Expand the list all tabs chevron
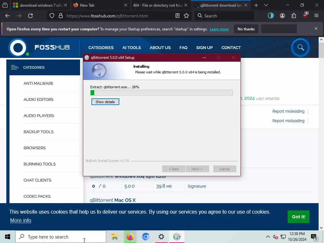This screenshot has height=243, width=324. pos(266,5)
